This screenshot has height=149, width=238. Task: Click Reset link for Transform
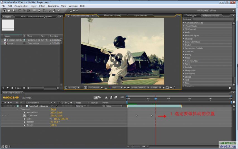(x=53, y=109)
